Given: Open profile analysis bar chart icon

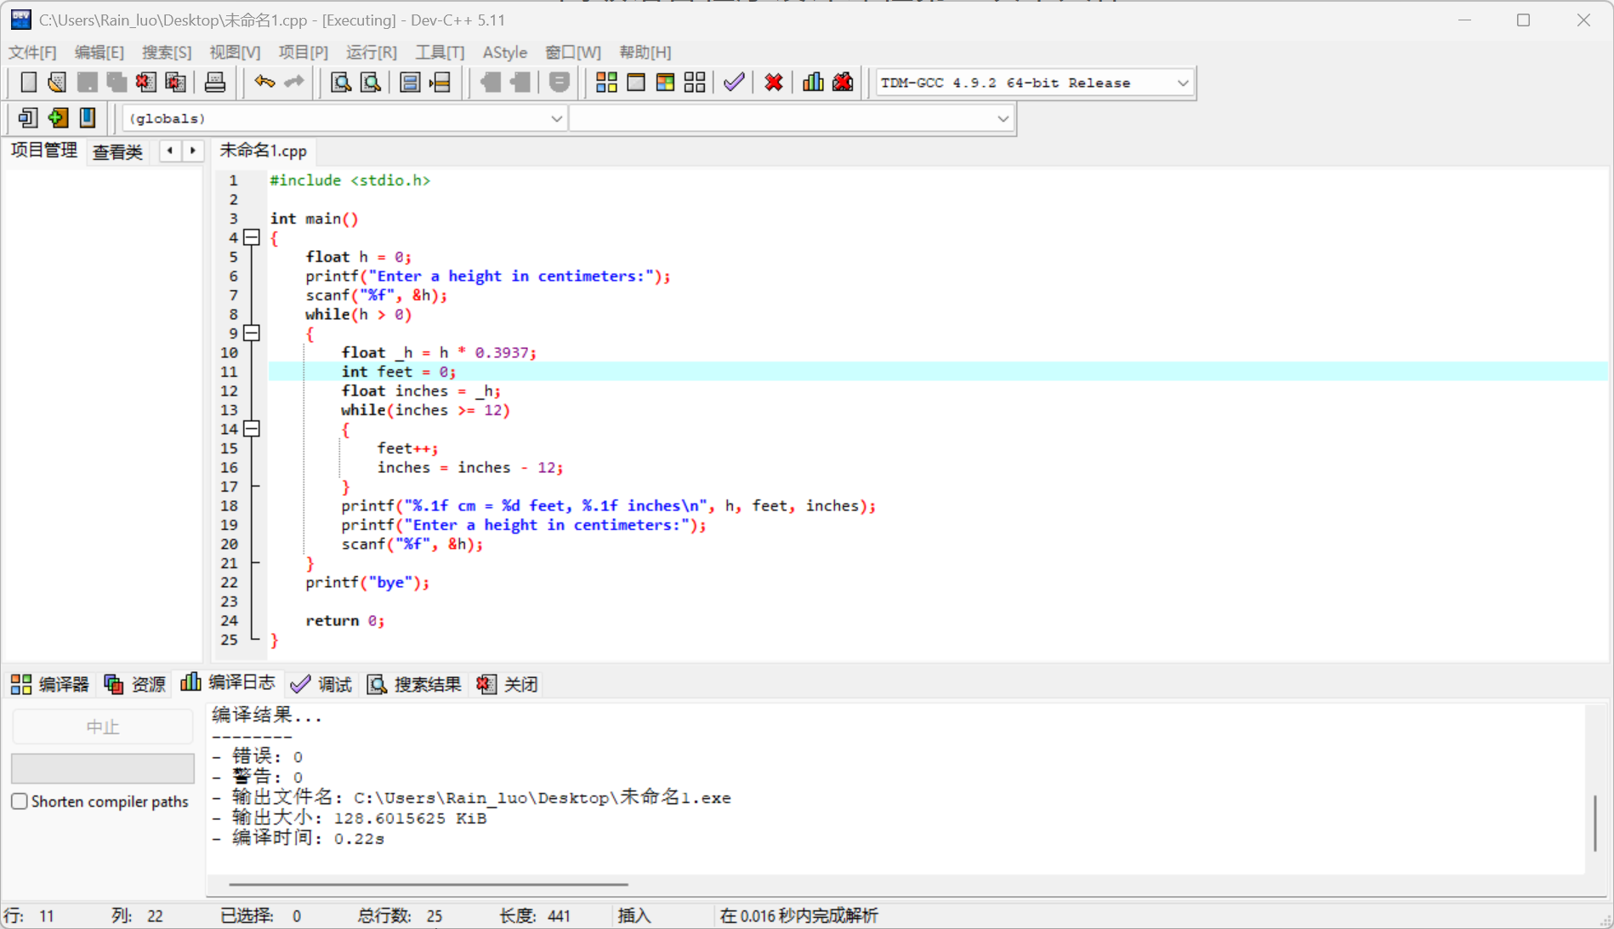Looking at the screenshot, I should [813, 83].
